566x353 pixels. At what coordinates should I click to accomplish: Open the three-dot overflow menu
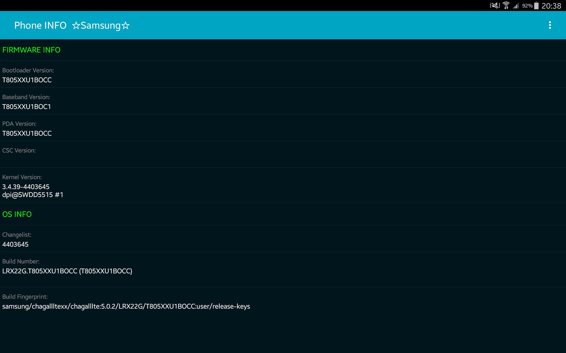click(550, 25)
